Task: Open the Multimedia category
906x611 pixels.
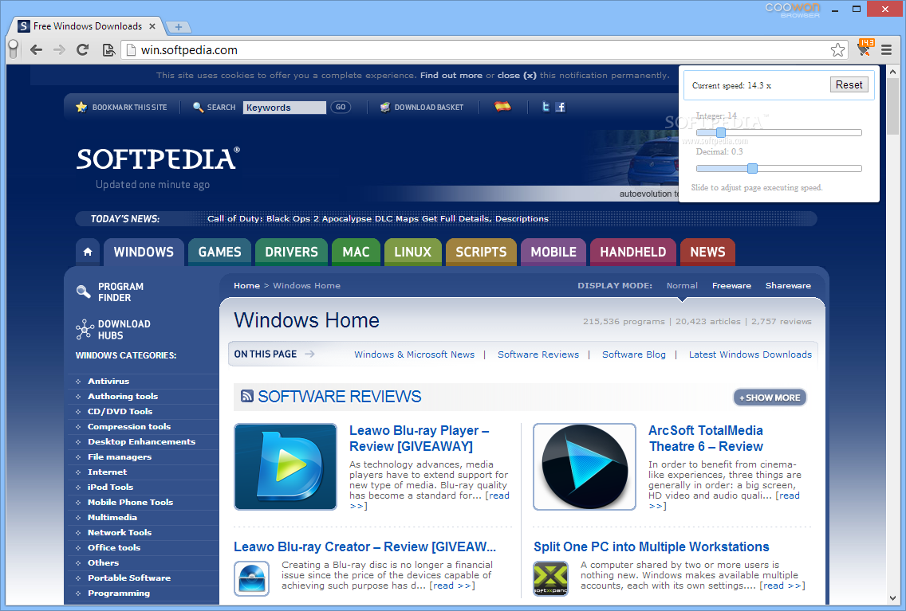Action: pos(112,518)
